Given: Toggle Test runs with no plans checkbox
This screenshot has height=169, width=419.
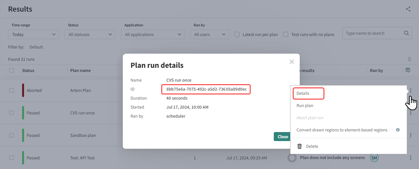Looking at the screenshot, I should click(286, 34).
